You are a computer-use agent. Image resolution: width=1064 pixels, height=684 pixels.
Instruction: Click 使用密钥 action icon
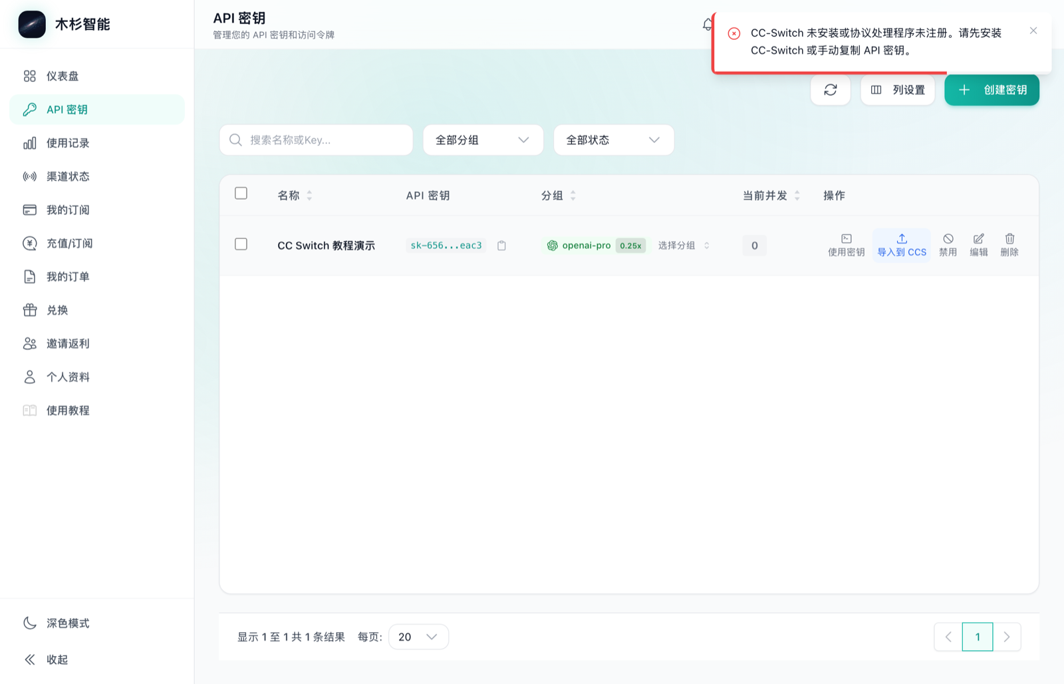tap(846, 245)
